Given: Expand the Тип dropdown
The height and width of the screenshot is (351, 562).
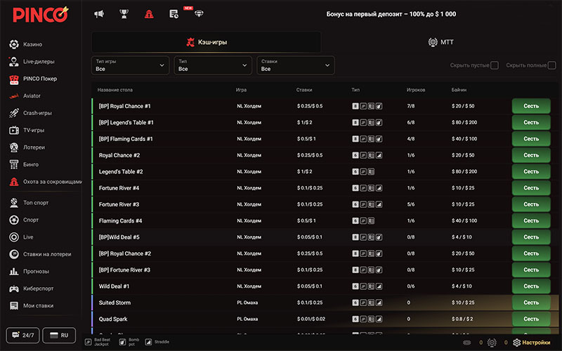Looking at the screenshot, I should click(x=213, y=65).
